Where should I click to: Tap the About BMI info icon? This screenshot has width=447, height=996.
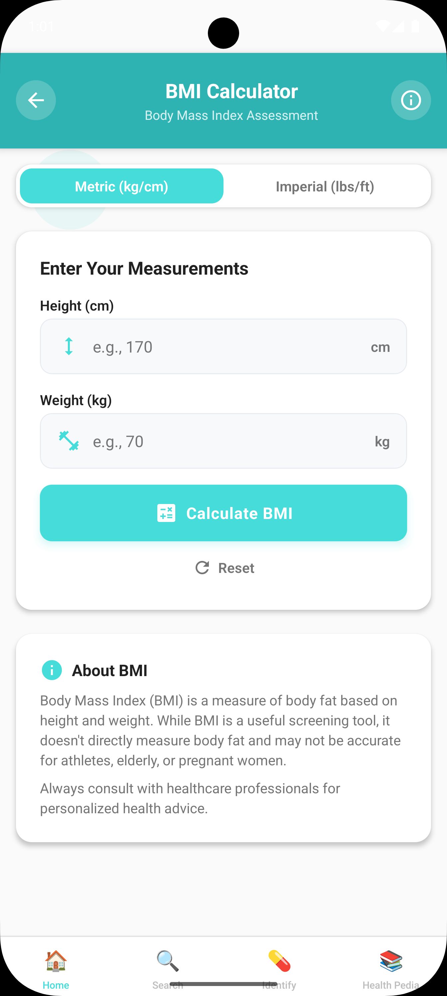[52, 670]
